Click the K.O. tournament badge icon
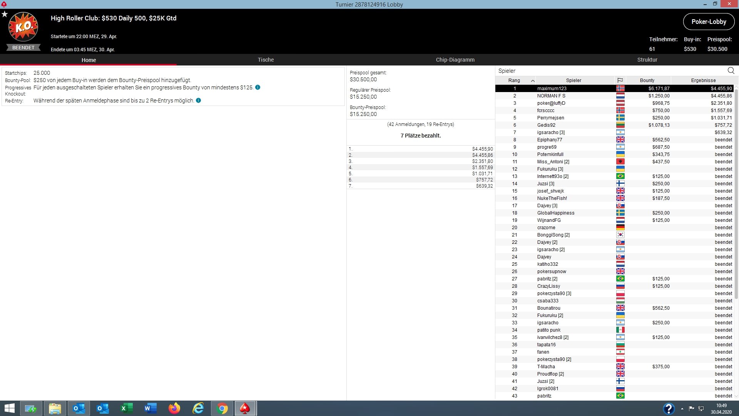The image size is (739, 416). pos(23,27)
